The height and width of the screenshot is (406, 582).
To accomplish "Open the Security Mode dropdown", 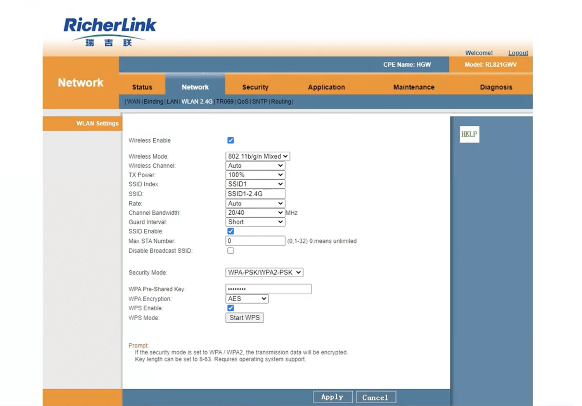I will tap(264, 273).
